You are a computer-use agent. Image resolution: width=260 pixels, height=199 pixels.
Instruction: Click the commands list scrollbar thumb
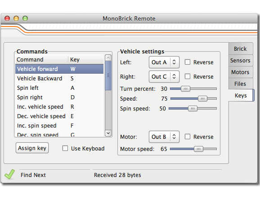pos(108,75)
